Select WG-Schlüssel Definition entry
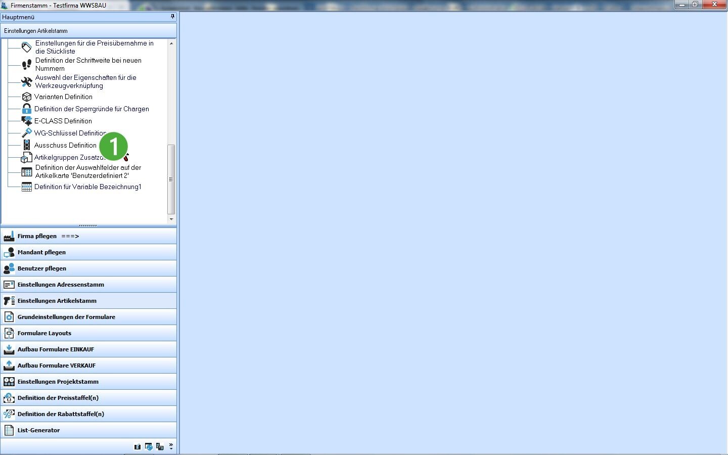The height and width of the screenshot is (455, 728). [70, 133]
